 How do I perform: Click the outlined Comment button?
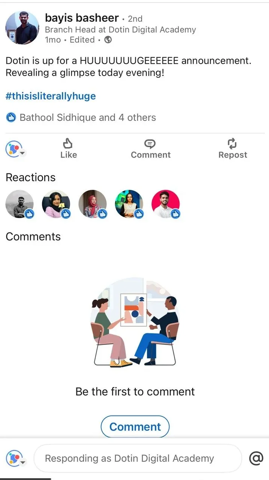coord(135,427)
